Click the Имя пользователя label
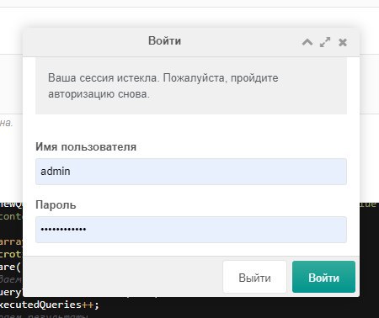Screen dimensions: 379x318 coord(86,147)
